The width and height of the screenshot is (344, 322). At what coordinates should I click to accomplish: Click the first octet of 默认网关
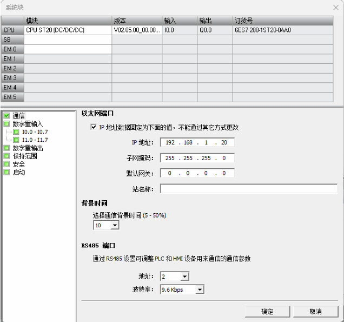pos(170,173)
